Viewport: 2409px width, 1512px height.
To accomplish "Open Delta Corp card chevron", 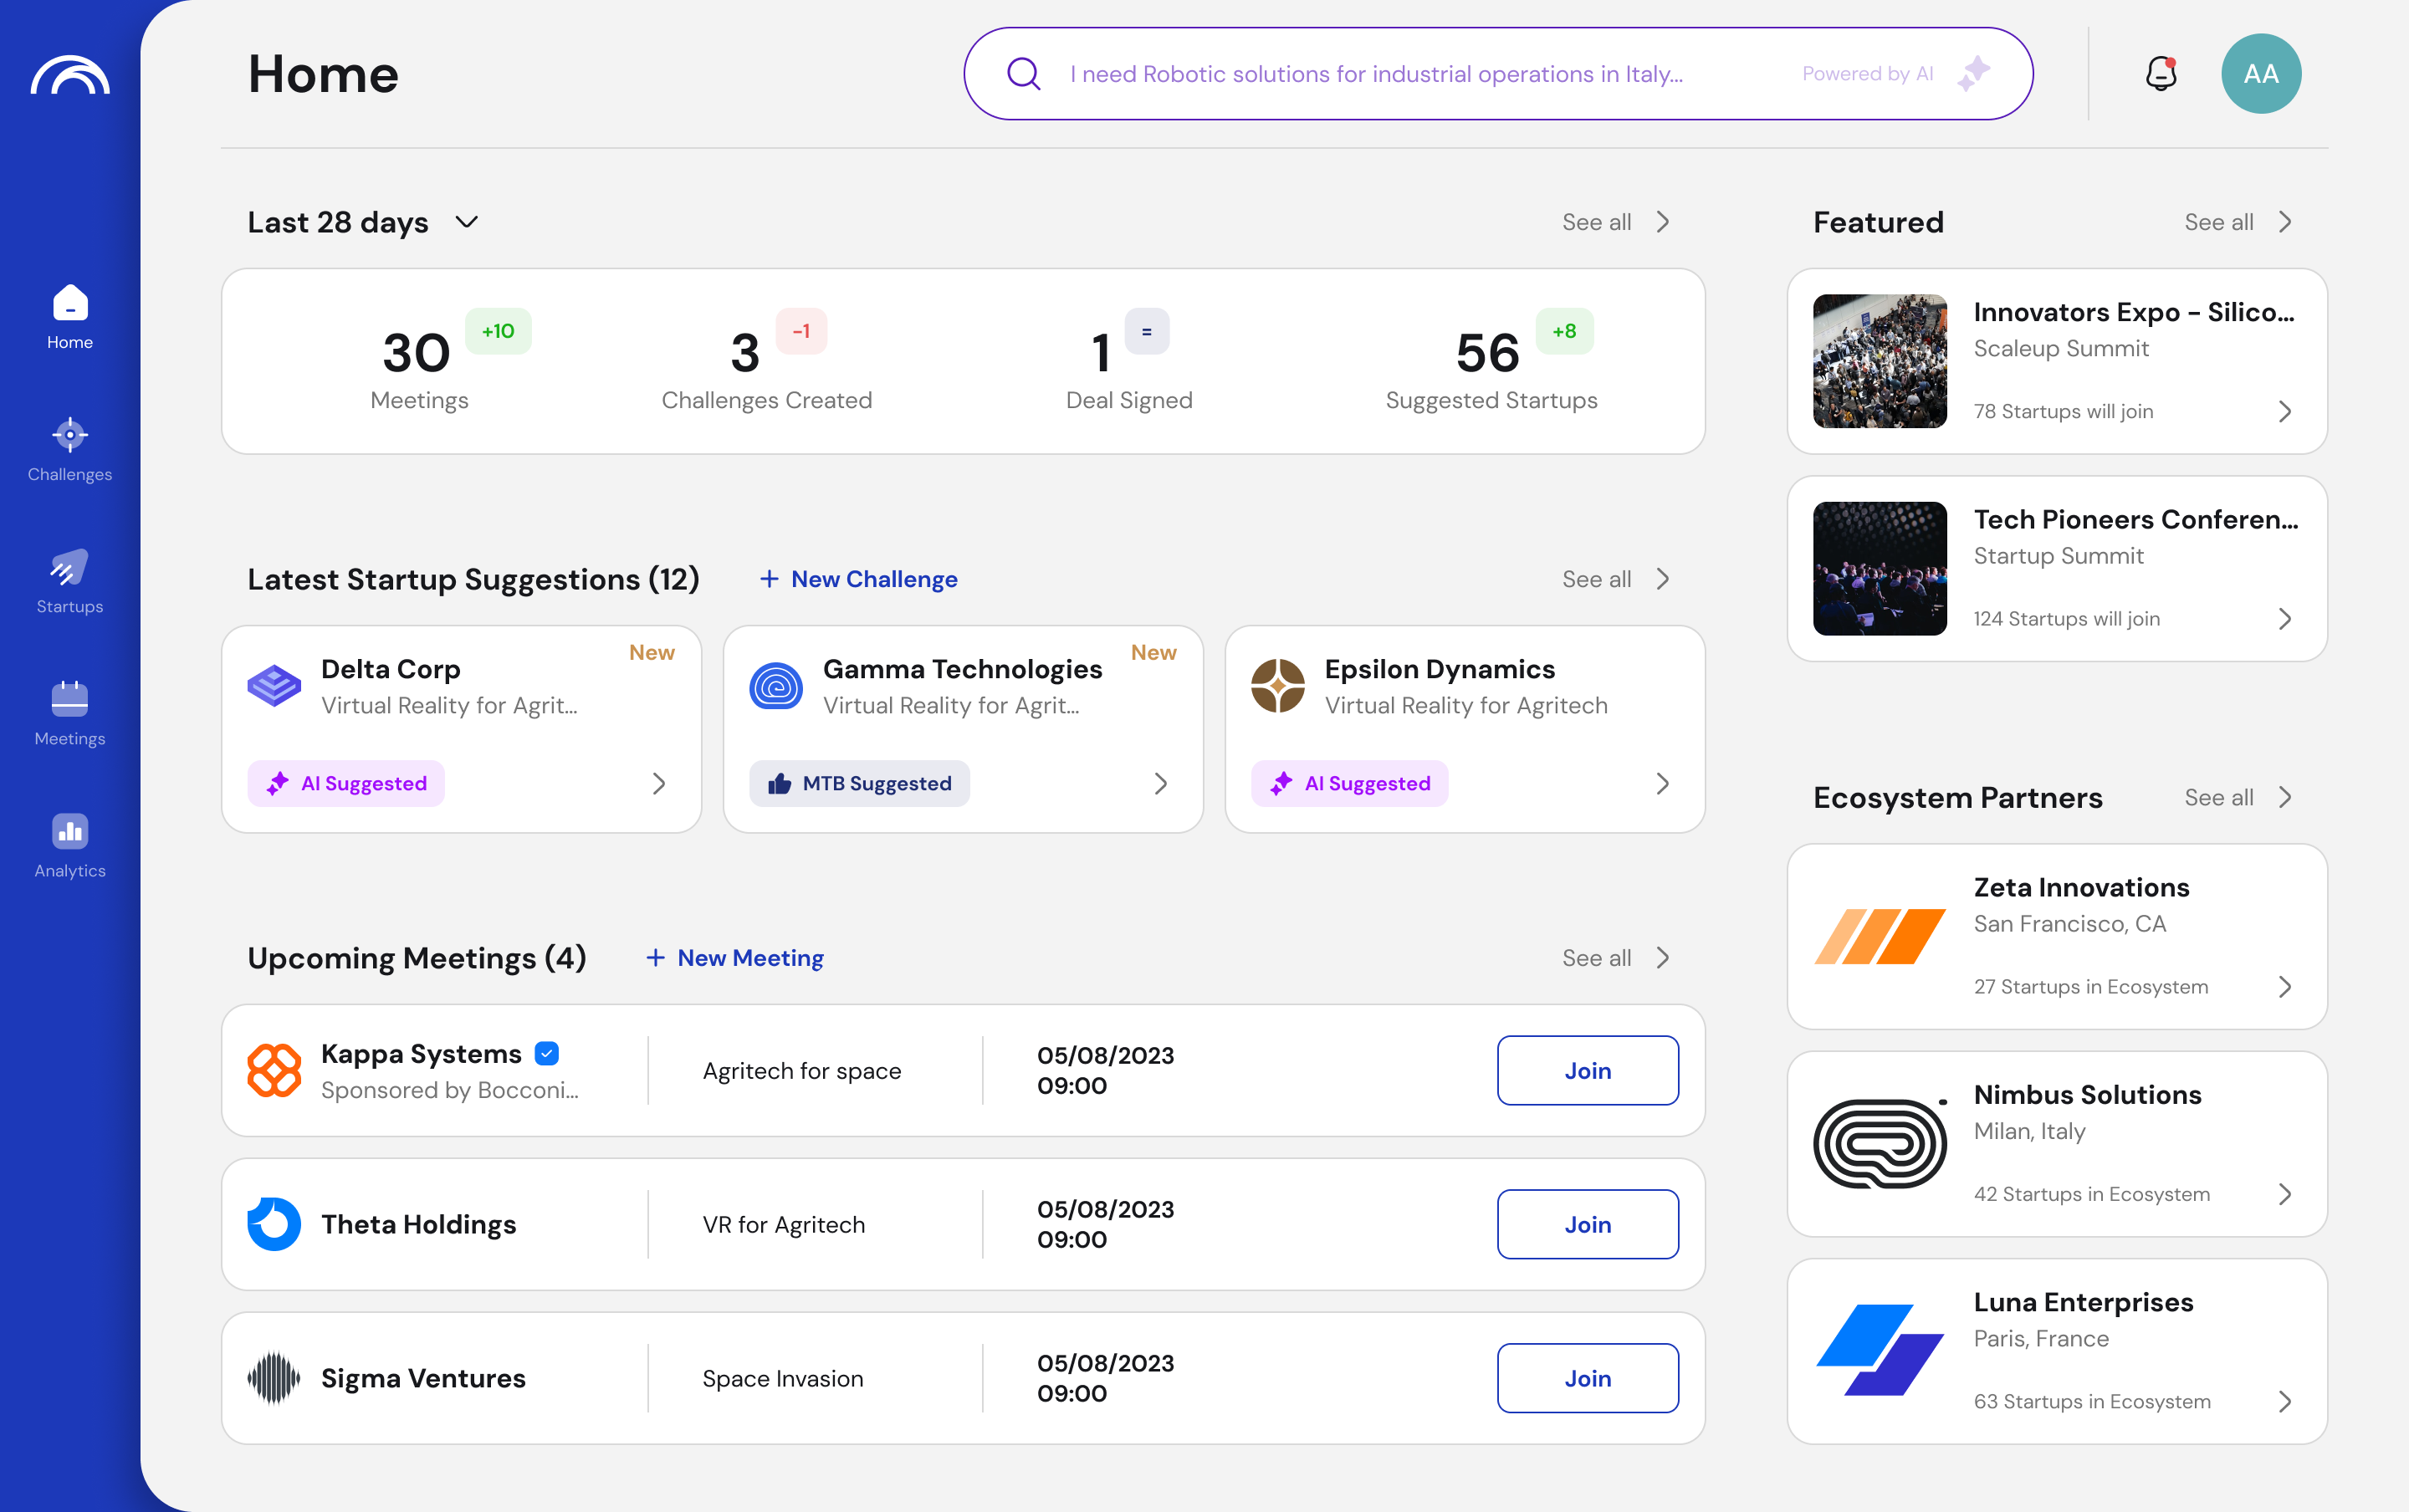I will (659, 784).
